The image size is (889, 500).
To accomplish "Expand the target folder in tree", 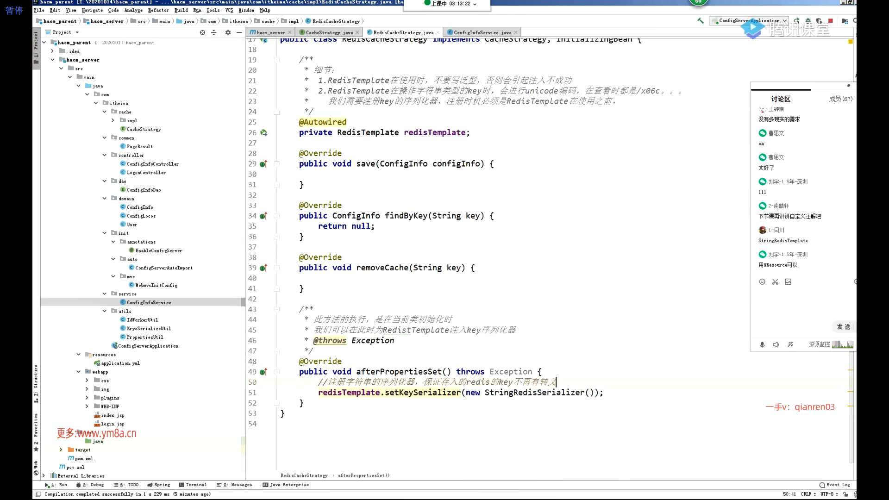I will (x=61, y=450).
